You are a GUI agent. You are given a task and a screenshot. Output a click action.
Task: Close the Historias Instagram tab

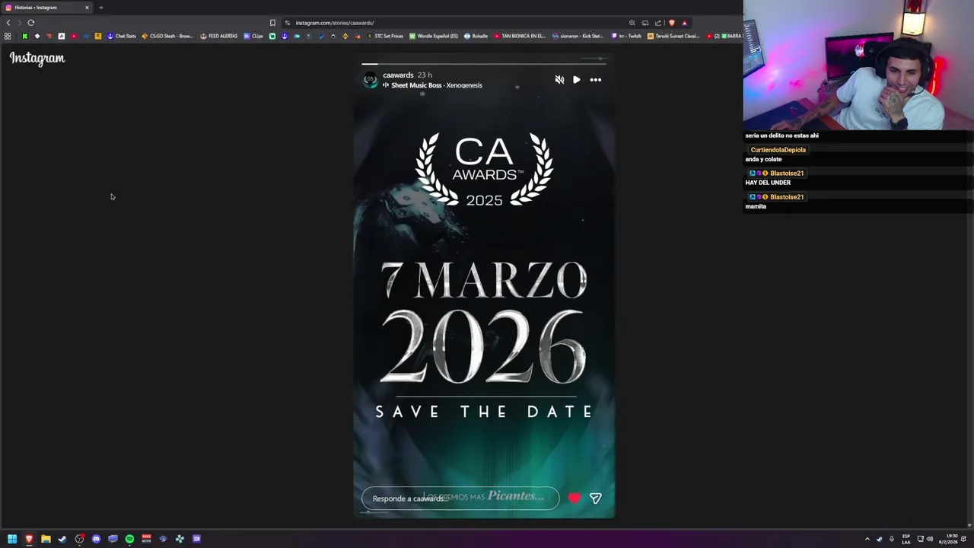click(87, 8)
